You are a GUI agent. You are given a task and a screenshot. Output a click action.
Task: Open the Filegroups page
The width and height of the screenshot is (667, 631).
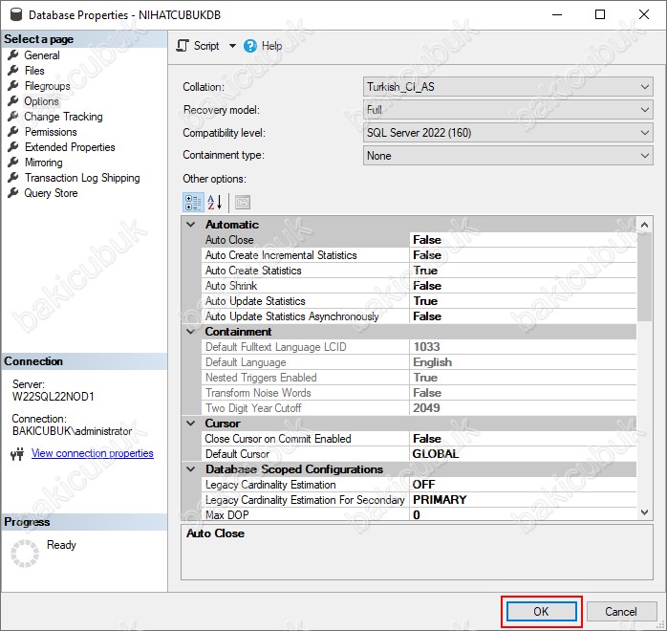pyautogui.click(x=47, y=86)
